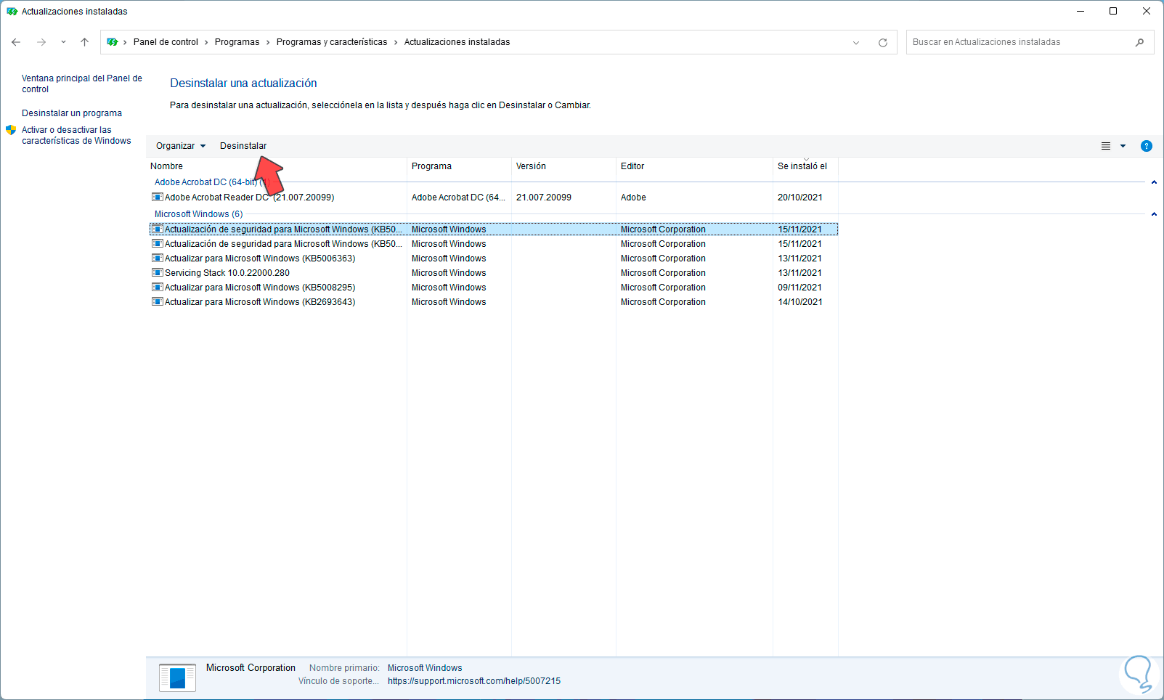
Task: Click the Control Panel icon in address bar
Action: click(113, 42)
